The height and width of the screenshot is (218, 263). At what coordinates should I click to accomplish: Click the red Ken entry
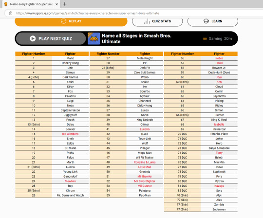coord(219,82)
